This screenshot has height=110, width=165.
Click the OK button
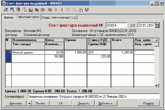[x=61, y=103]
